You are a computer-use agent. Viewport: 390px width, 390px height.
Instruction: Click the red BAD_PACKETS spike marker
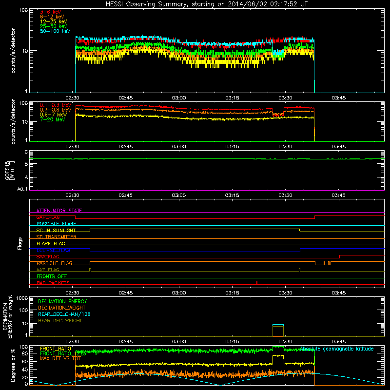click(x=257, y=283)
